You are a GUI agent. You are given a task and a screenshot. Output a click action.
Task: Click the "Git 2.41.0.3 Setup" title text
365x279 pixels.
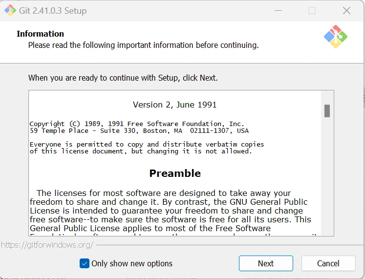pyautogui.click(x=53, y=11)
